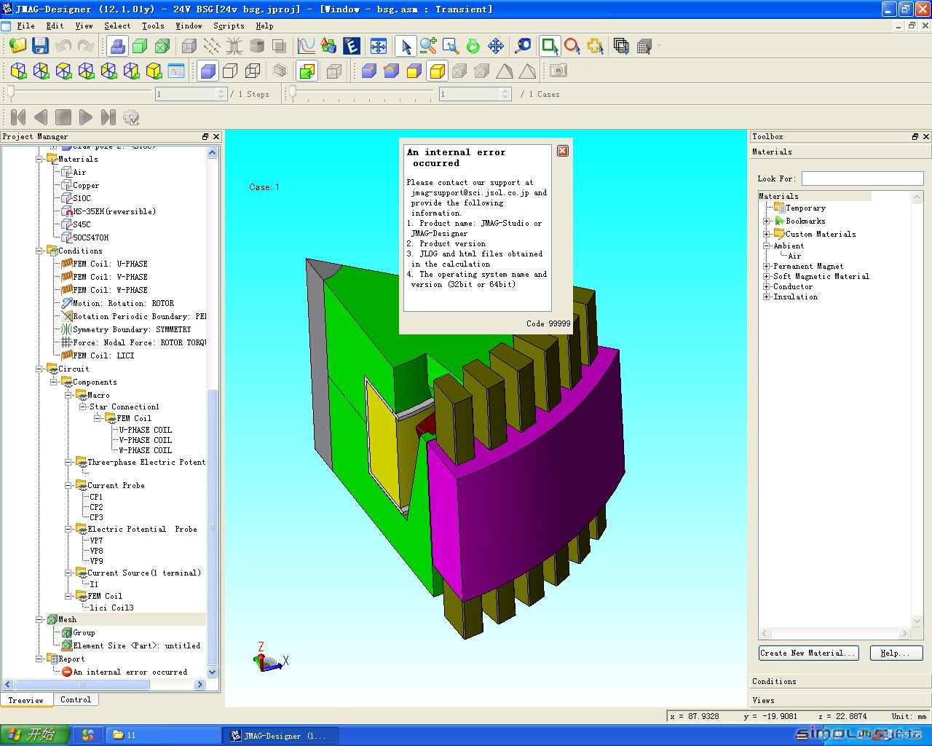This screenshot has height=746, width=932.
Task: Click the Look For input field
Action: [x=862, y=178]
